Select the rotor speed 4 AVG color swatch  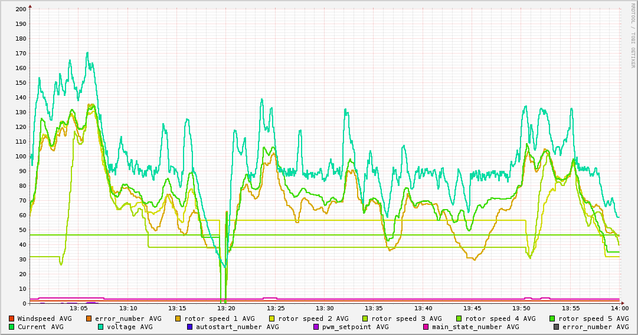click(x=459, y=319)
